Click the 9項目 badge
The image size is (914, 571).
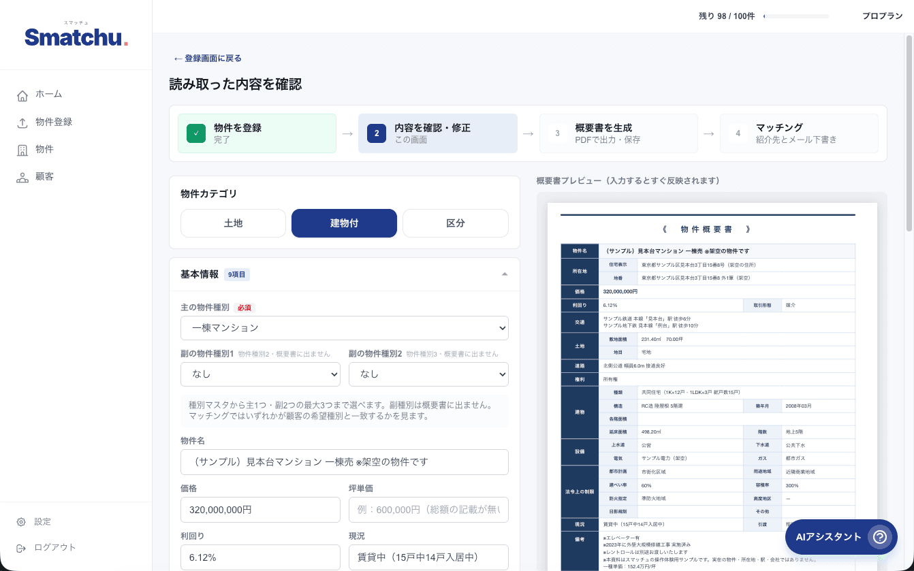pyautogui.click(x=237, y=275)
